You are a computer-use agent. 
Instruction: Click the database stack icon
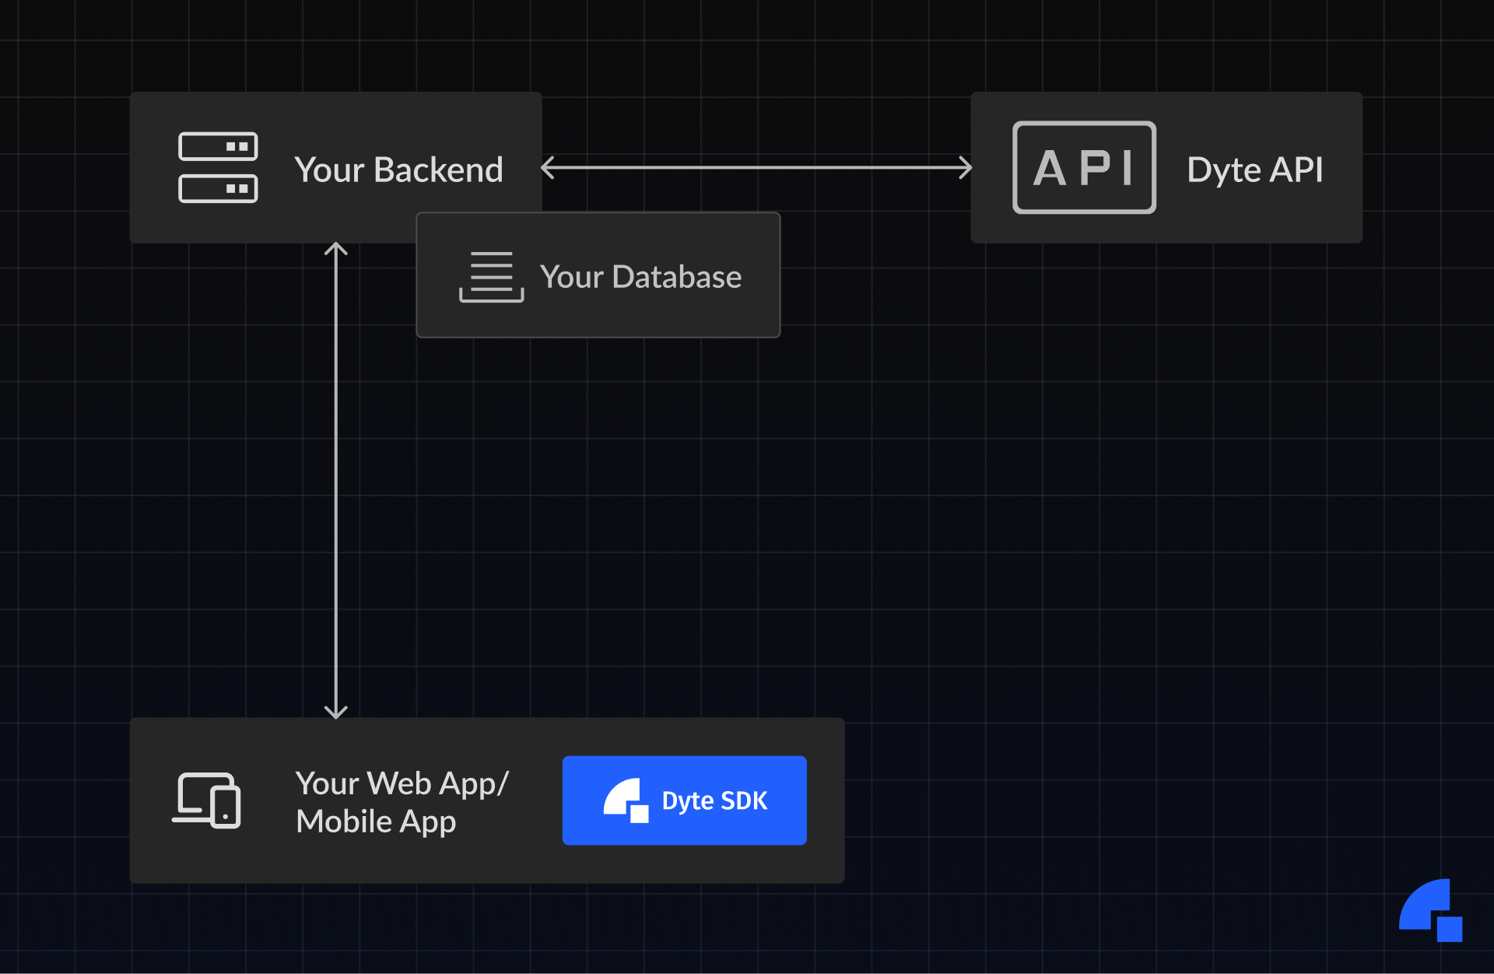(x=492, y=277)
